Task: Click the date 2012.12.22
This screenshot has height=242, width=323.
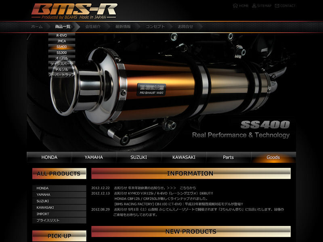Action: click(101, 188)
